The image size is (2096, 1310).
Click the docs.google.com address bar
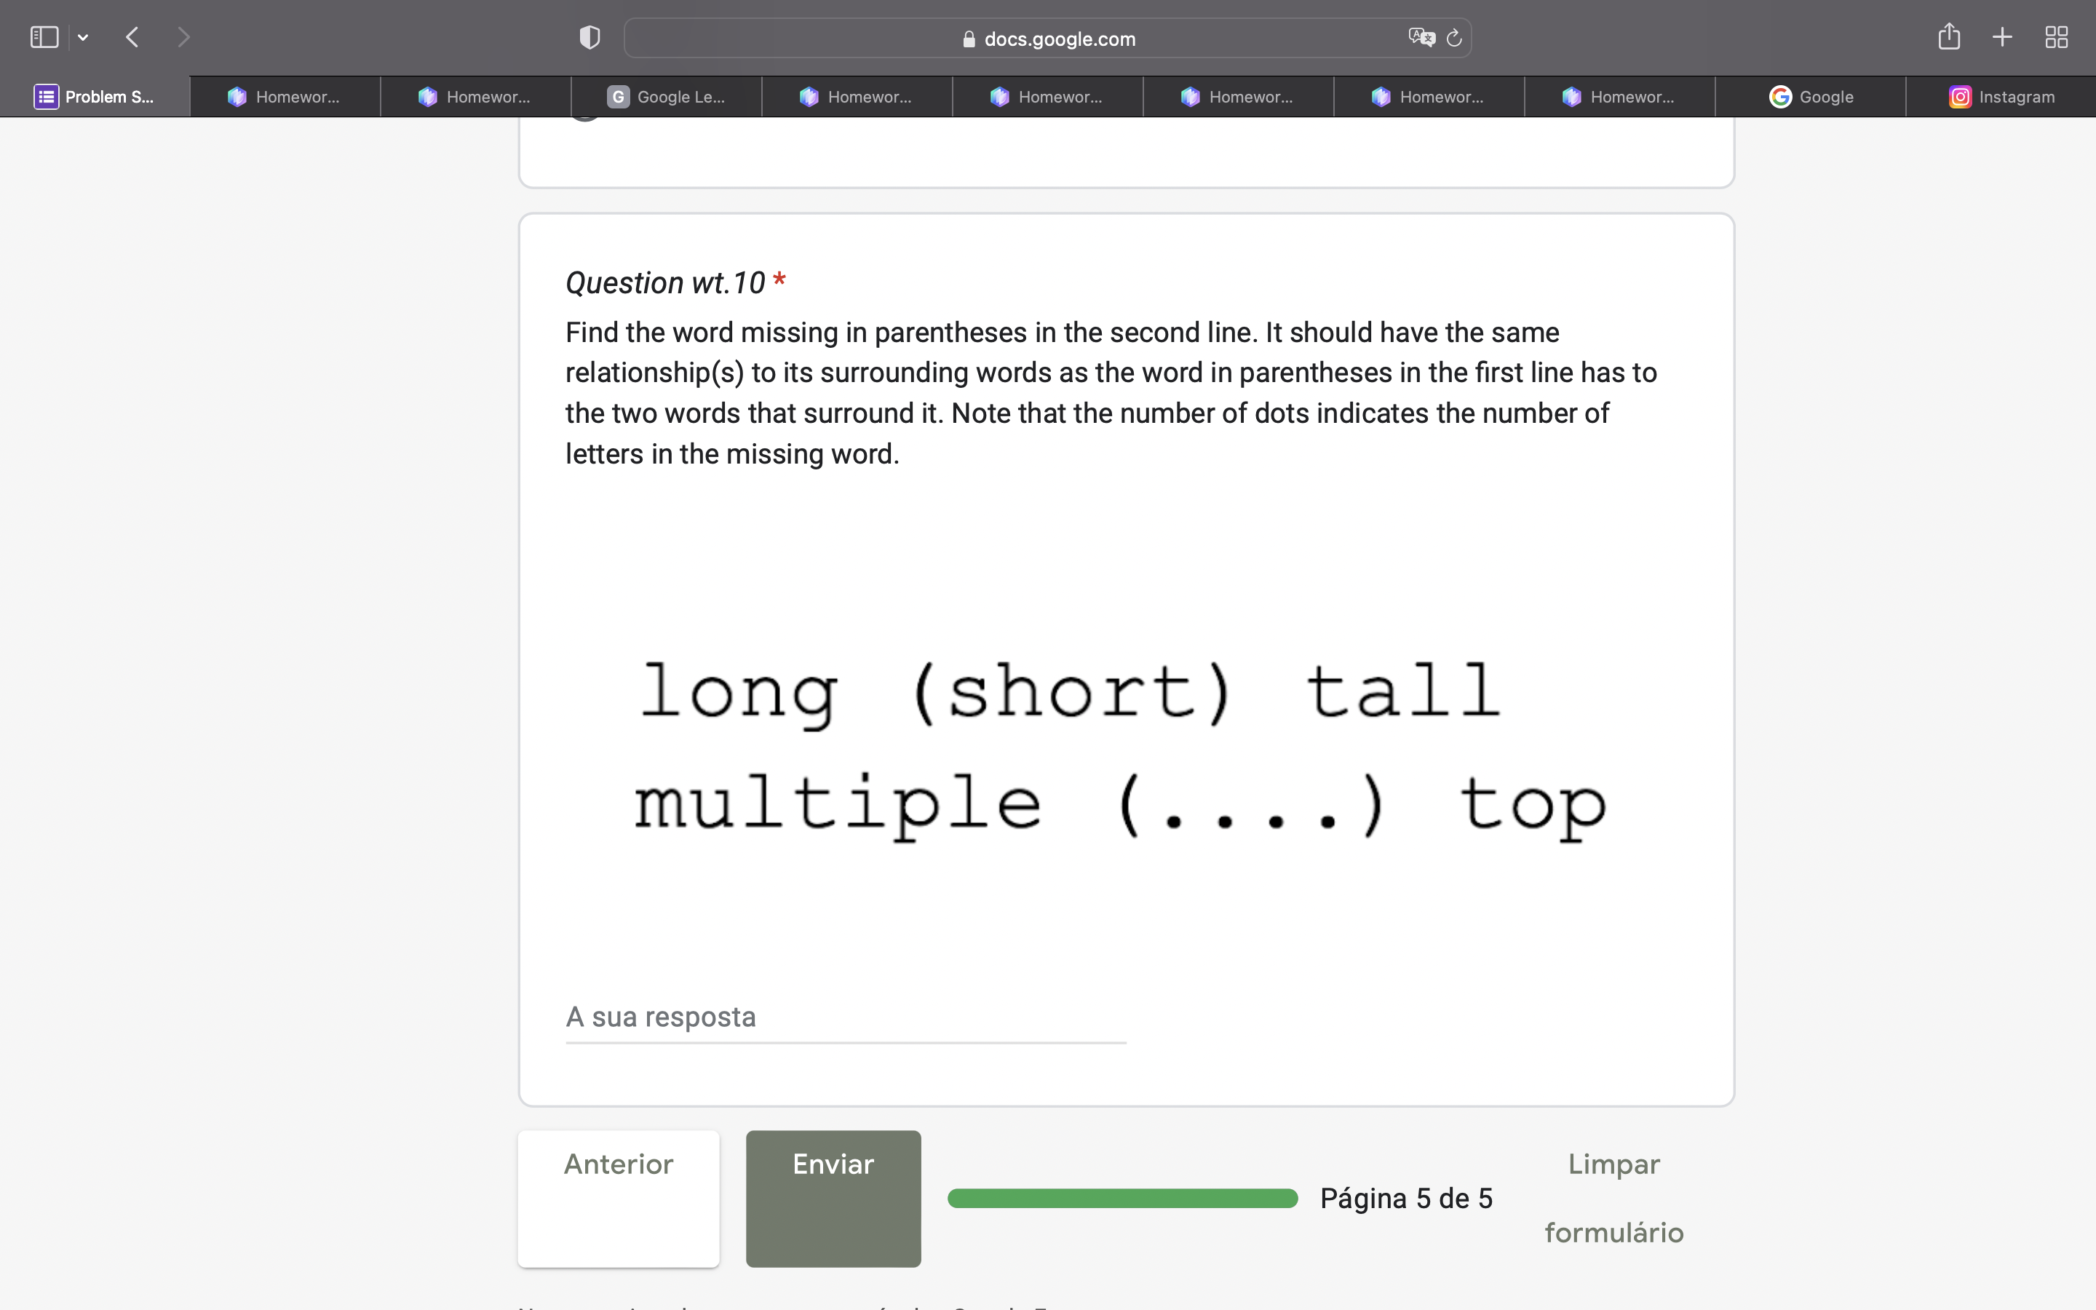tap(1047, 38)
